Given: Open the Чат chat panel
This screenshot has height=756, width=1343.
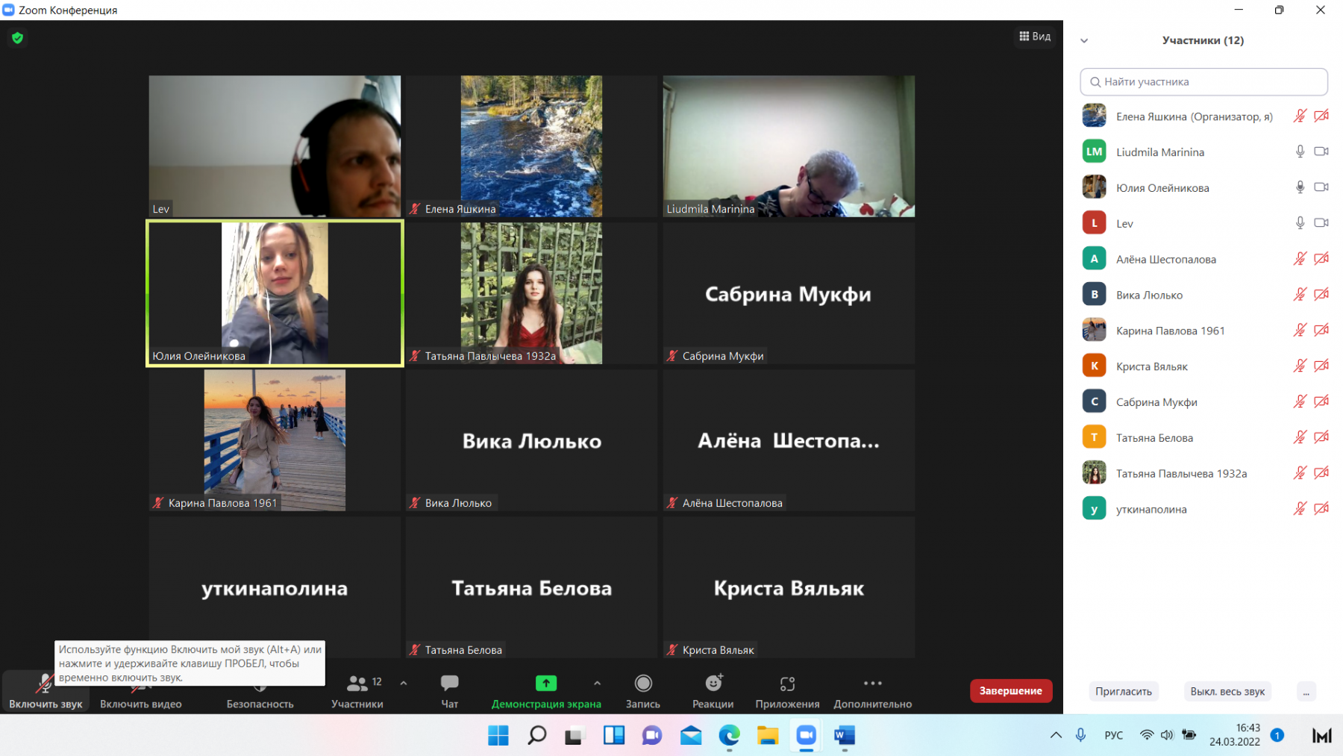Looking at the screenshot, I should point(449,691).
